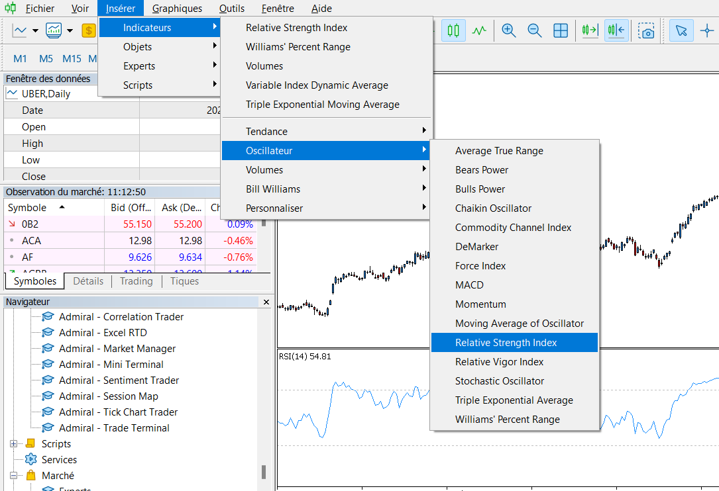Screen dimensions: 719x491
Task: Switch to line chart display icon
Action: click(x=479, y=30)
